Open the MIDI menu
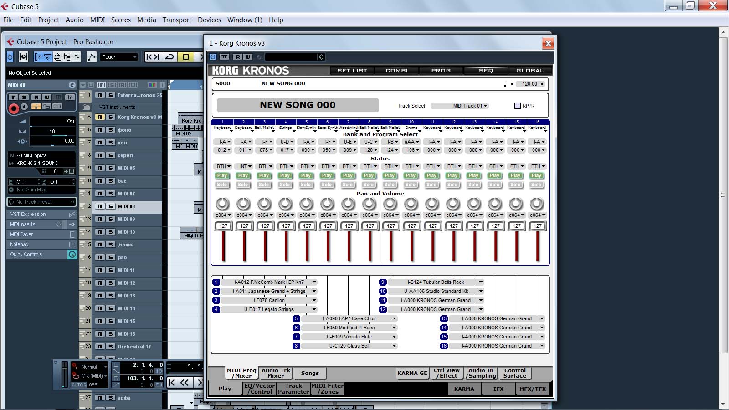729x410 pixels. pos(98,20)
